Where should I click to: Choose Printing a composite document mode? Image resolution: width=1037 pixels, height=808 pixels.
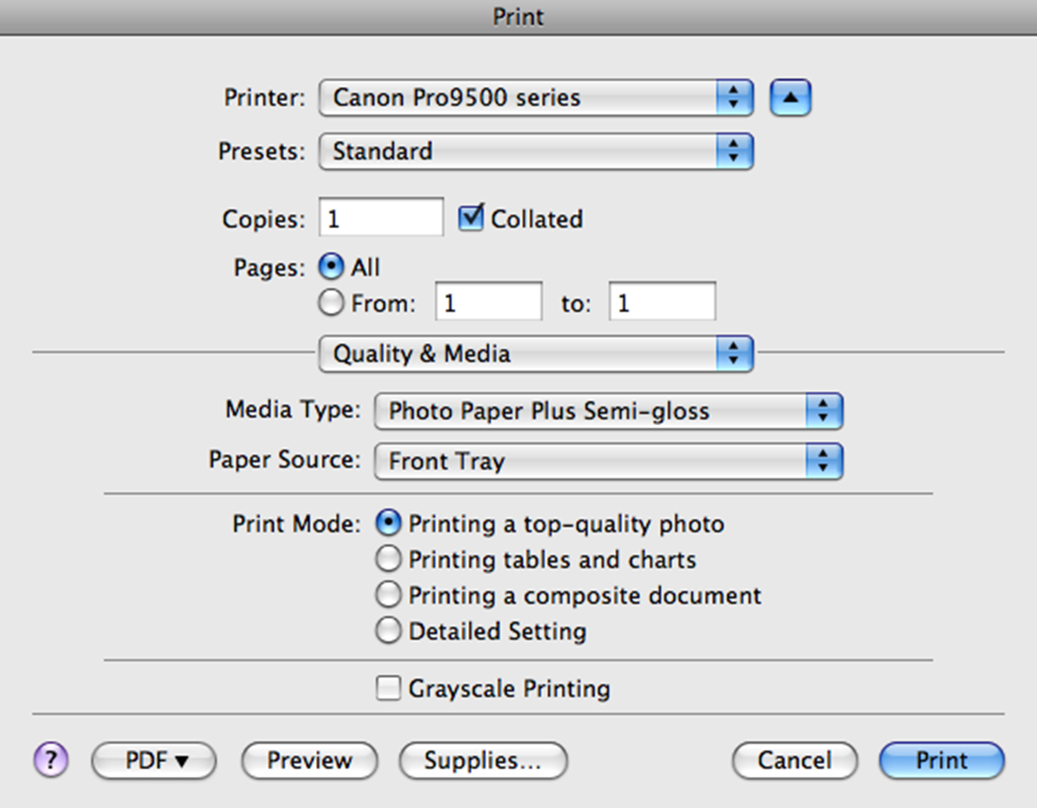point(389,595)
